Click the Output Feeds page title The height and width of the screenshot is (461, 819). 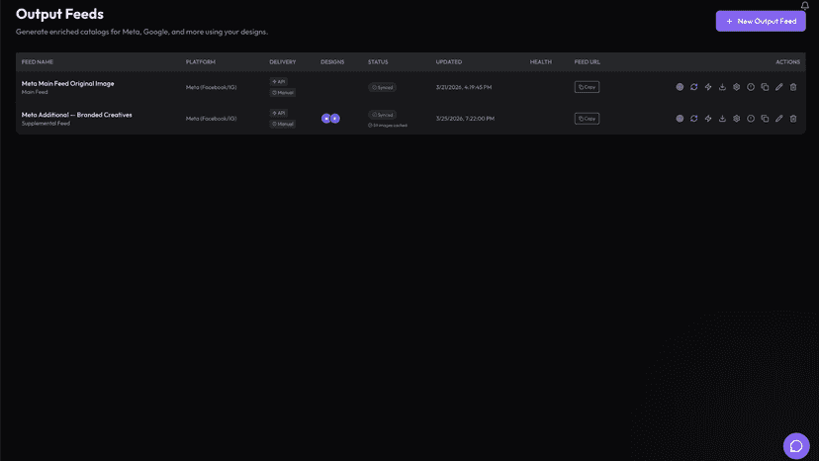59,14
